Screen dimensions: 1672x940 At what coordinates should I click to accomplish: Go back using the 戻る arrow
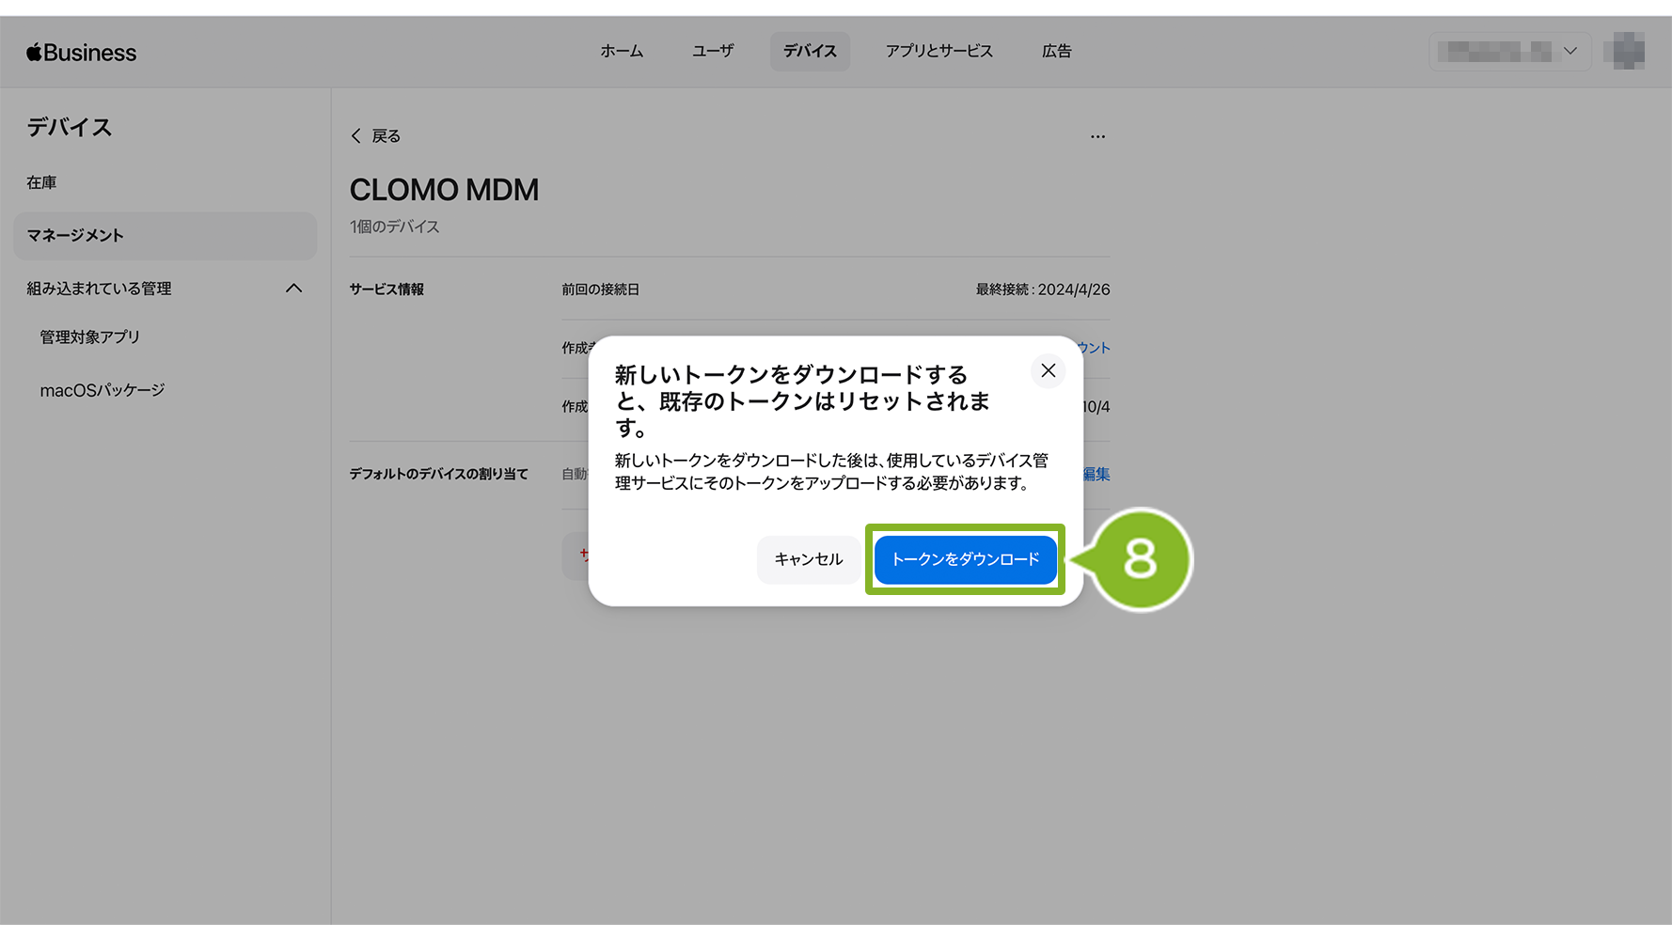pyautogui.click(x=376, y=136)
